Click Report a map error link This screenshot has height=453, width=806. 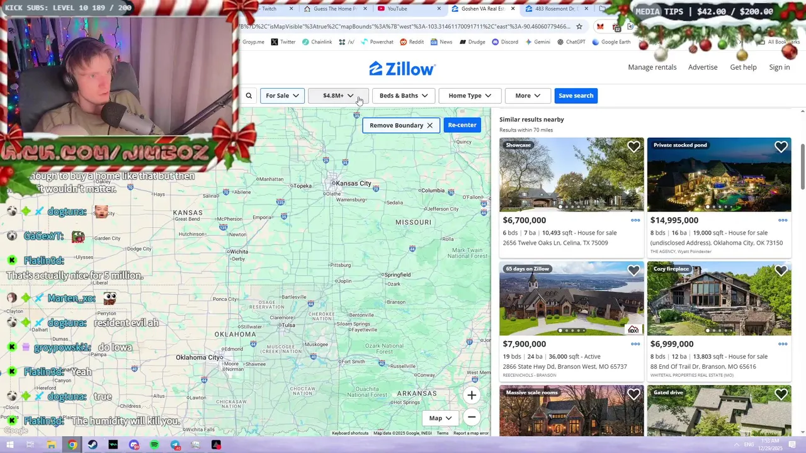pyautogui.click(x=471, y=433)
